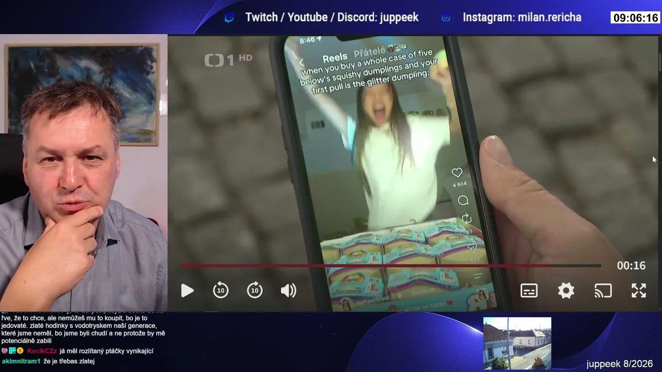This screenshot has width=662, height=372.
Task: Click the streamer webcam feed
Action: point(84,173)
